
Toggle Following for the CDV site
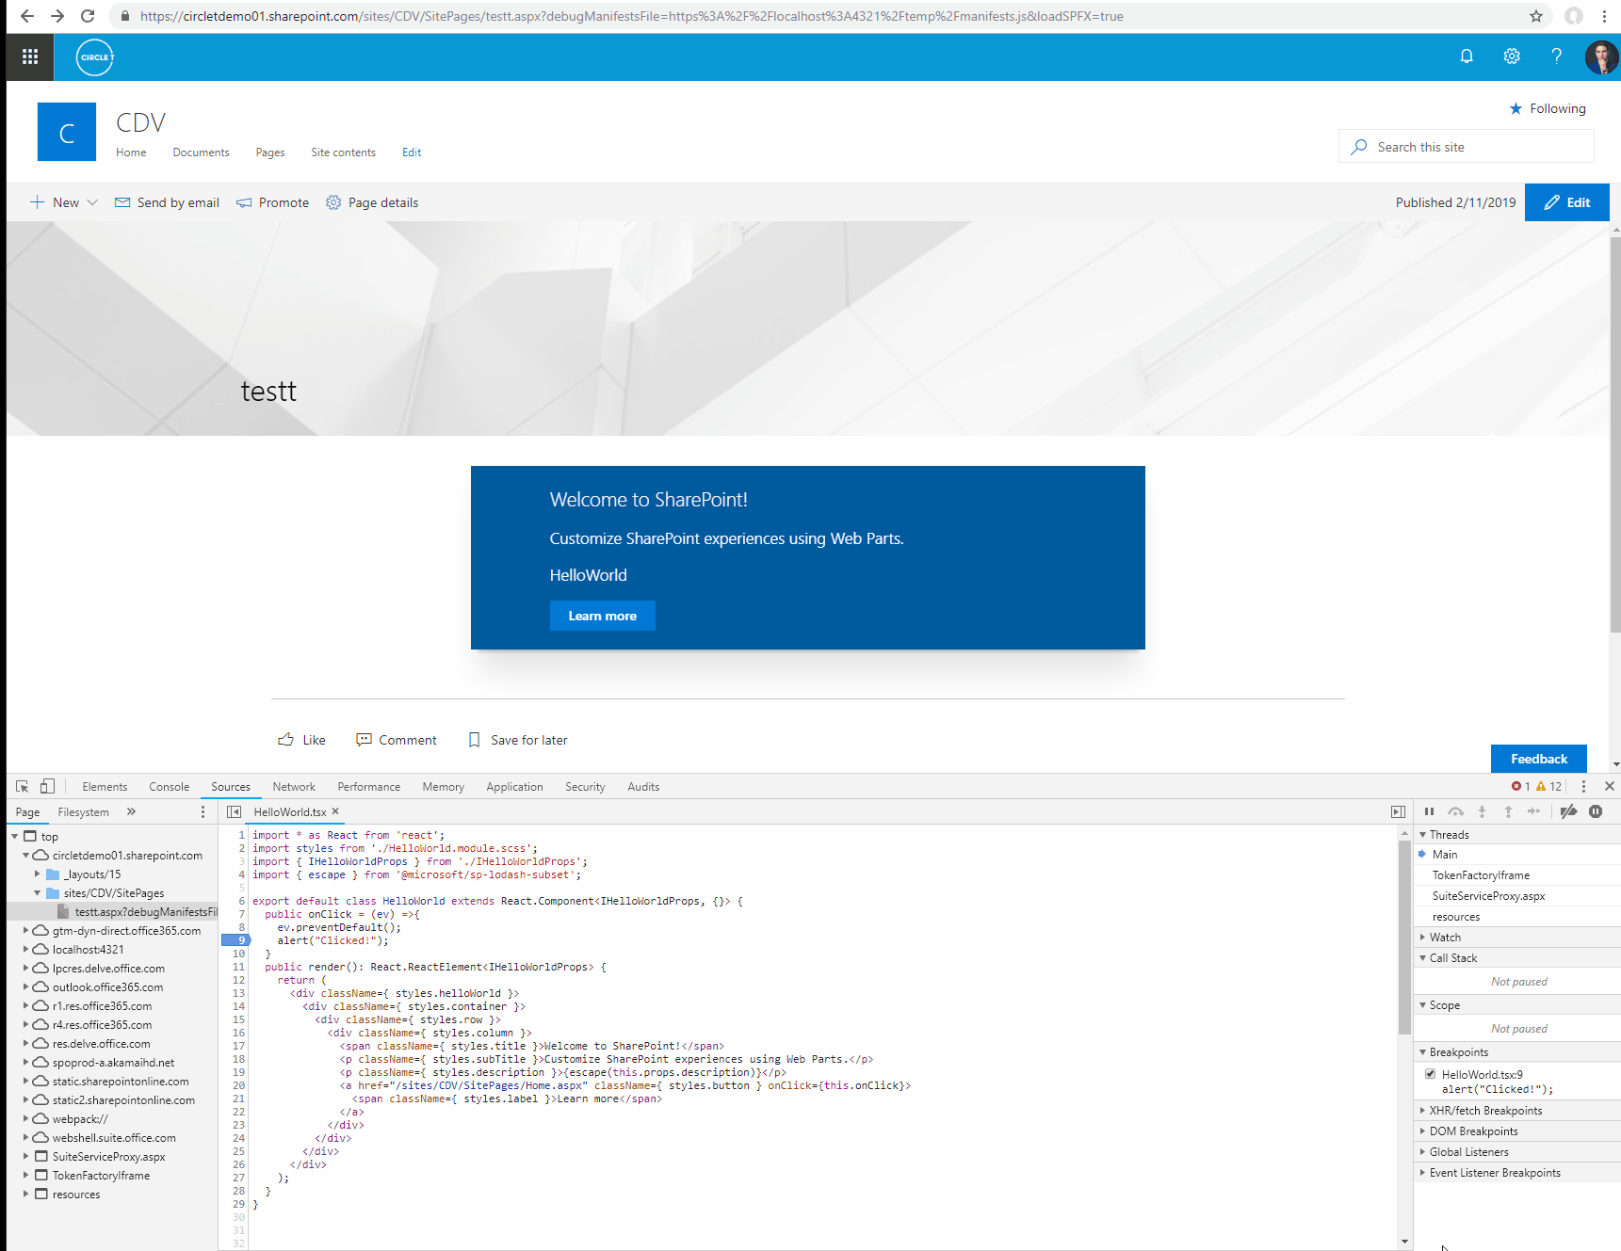1548,107
